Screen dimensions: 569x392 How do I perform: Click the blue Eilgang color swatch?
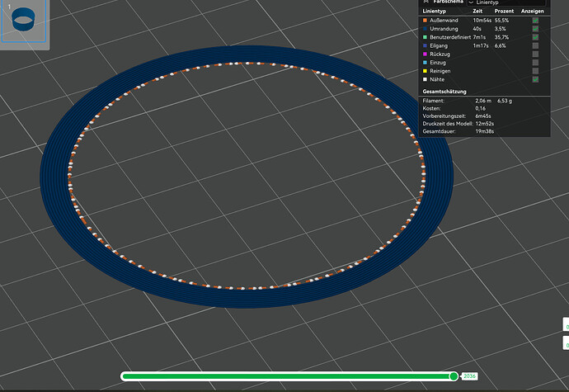point(425,45)
